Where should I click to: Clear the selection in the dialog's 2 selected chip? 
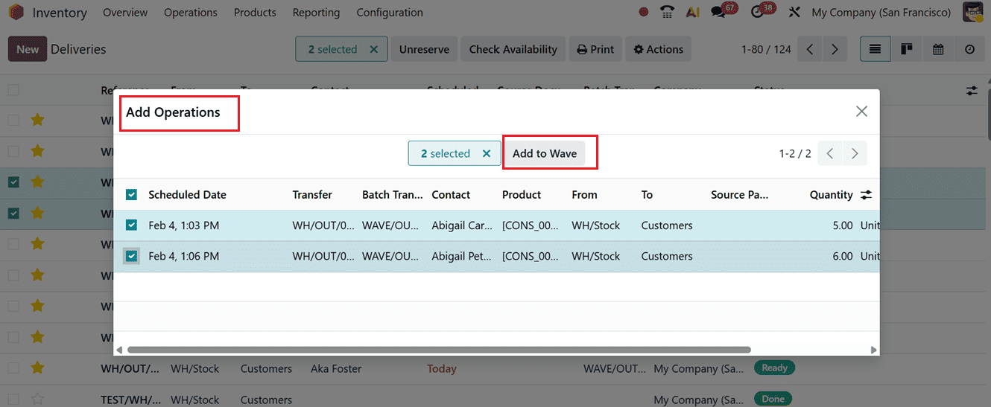487,153
